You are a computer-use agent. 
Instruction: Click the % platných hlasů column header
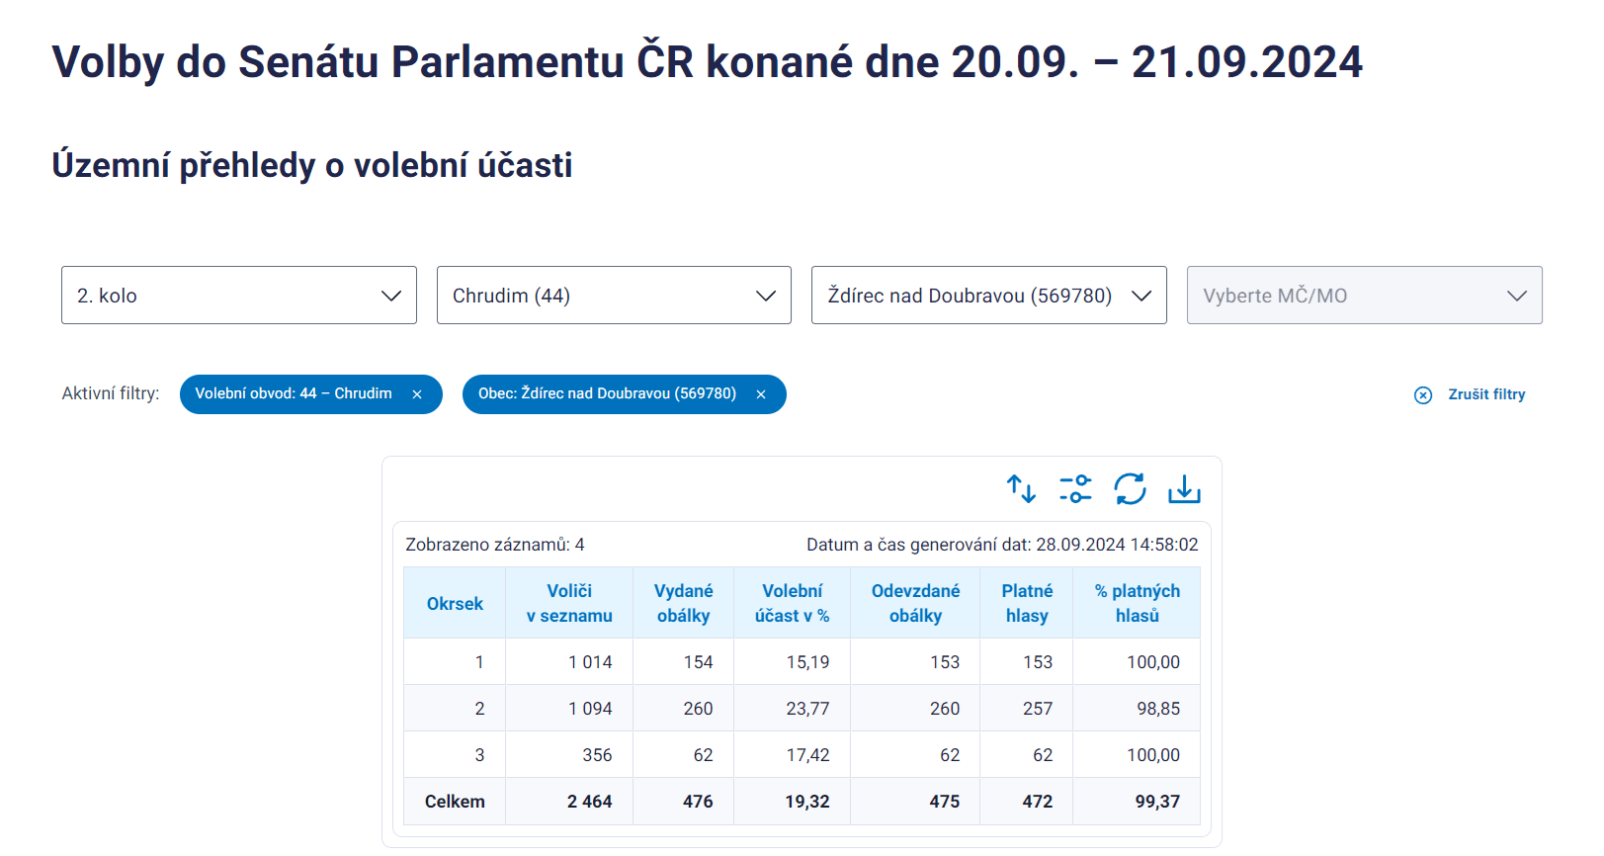pos(1137,604)
